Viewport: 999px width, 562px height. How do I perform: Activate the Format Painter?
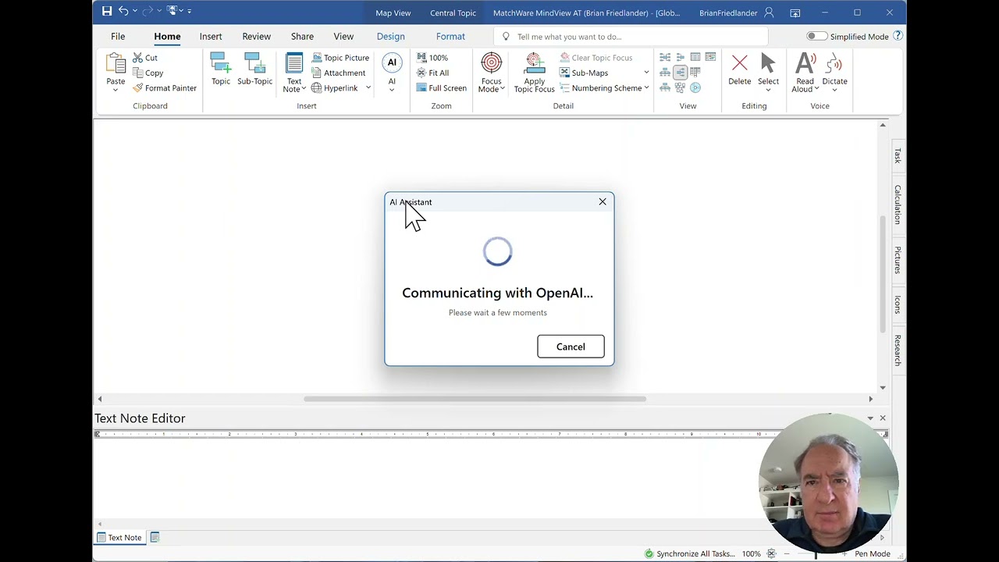(x=164, y=88)
